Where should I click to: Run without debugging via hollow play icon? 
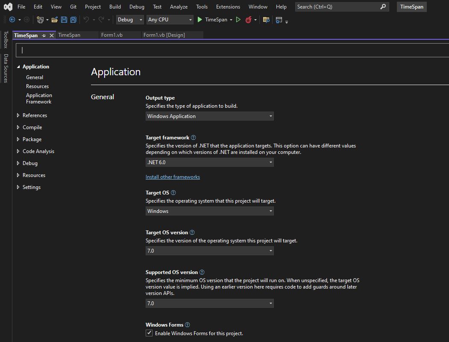coord(238,20)
